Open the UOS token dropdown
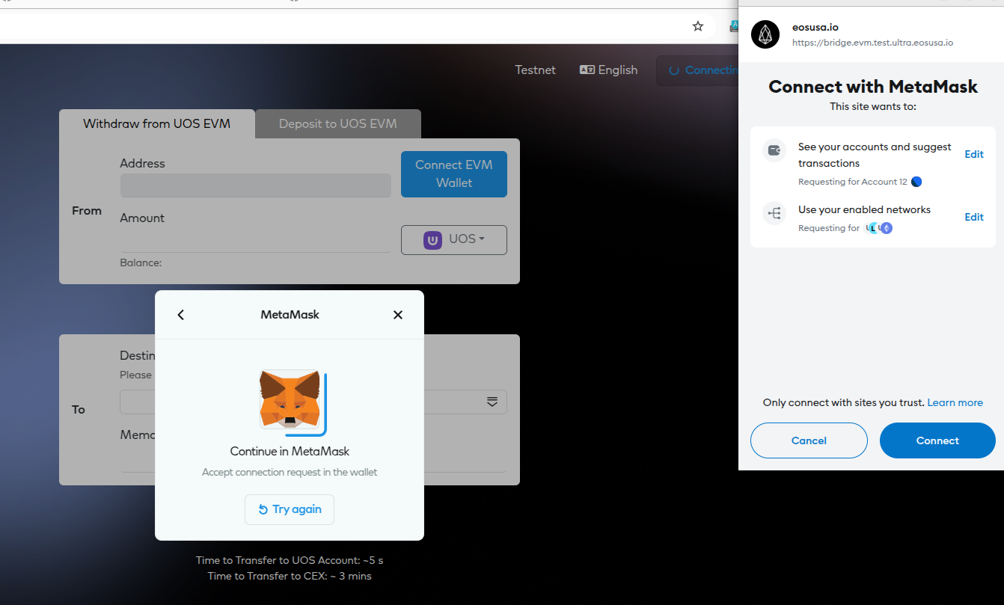The image size is (1004, 605). coord(454,239)
